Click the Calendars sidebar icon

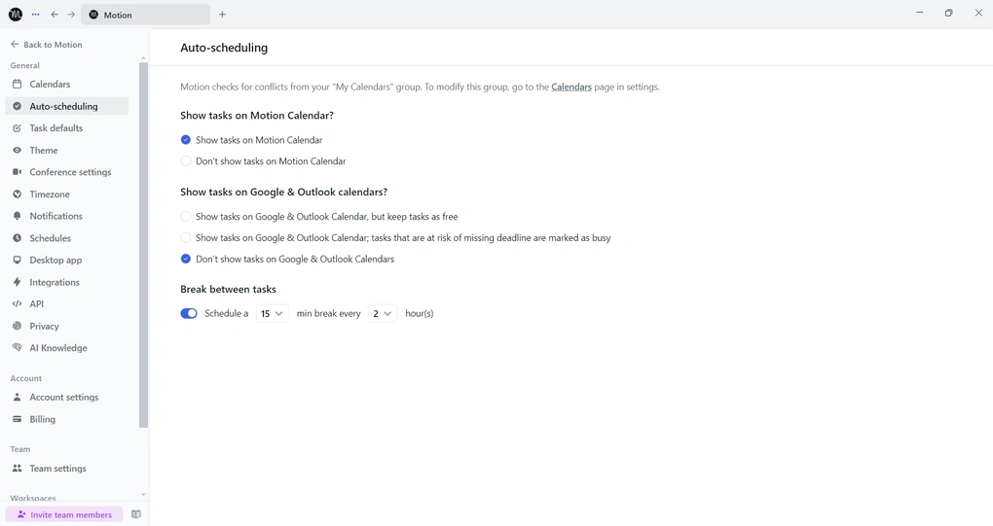point(18,84)
